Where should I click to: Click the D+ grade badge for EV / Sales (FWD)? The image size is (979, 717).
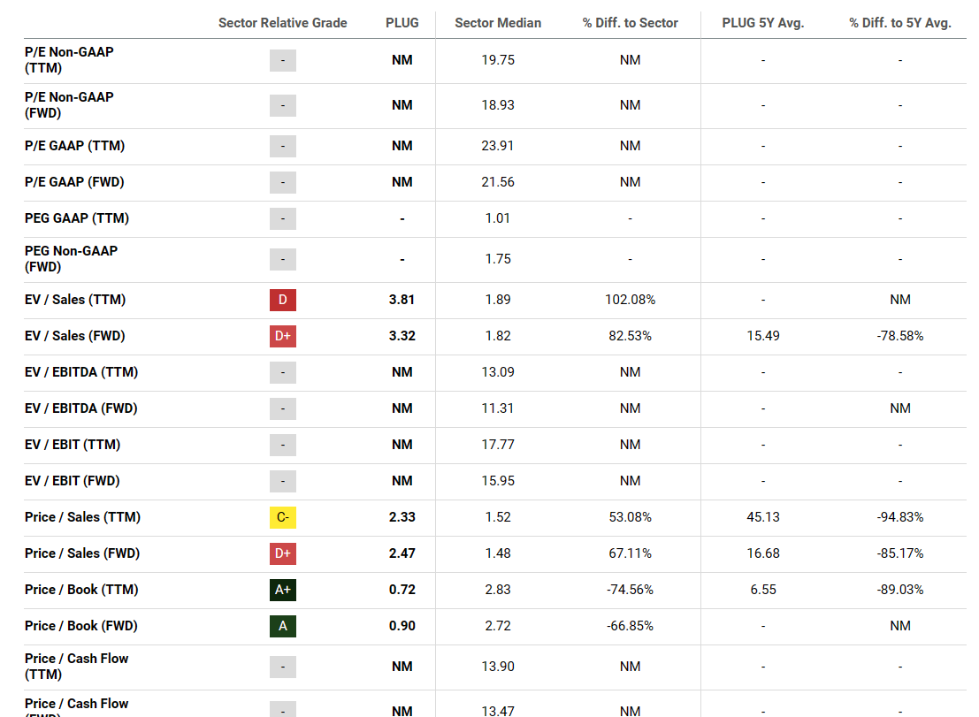pyautogui.click(x=283, y=336)
